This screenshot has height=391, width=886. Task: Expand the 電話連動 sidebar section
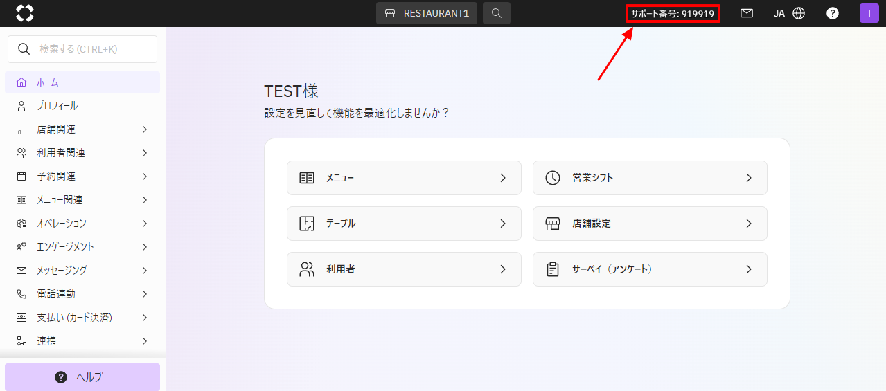pos(82,294)
